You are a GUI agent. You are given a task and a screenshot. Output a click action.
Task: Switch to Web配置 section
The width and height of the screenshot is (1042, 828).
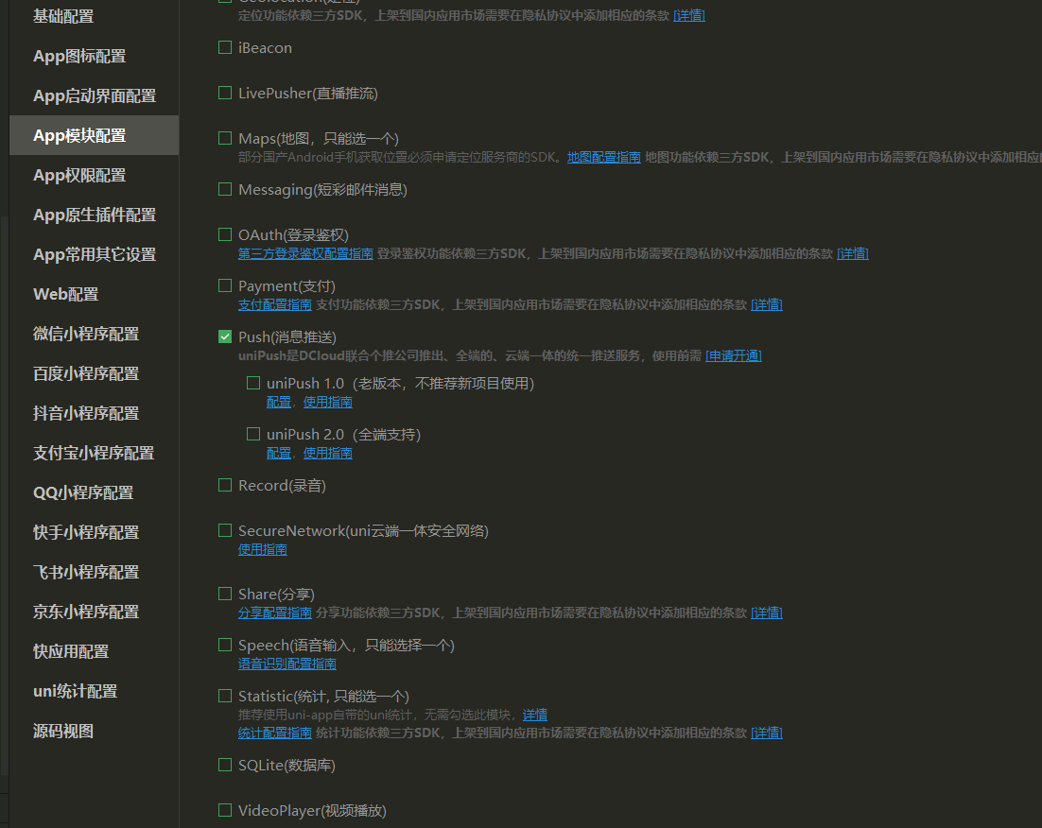tap(66, 294)
